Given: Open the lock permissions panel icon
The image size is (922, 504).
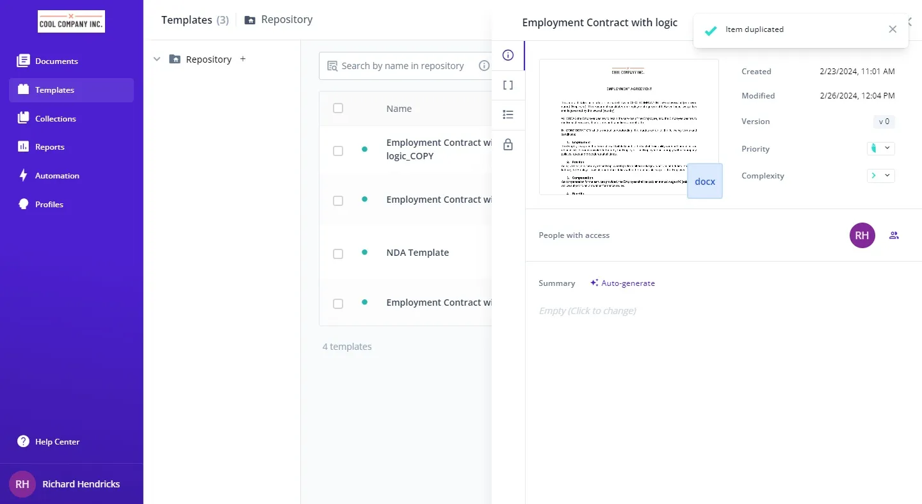Looking at the screenshot, I should click(x=508, y=145).
